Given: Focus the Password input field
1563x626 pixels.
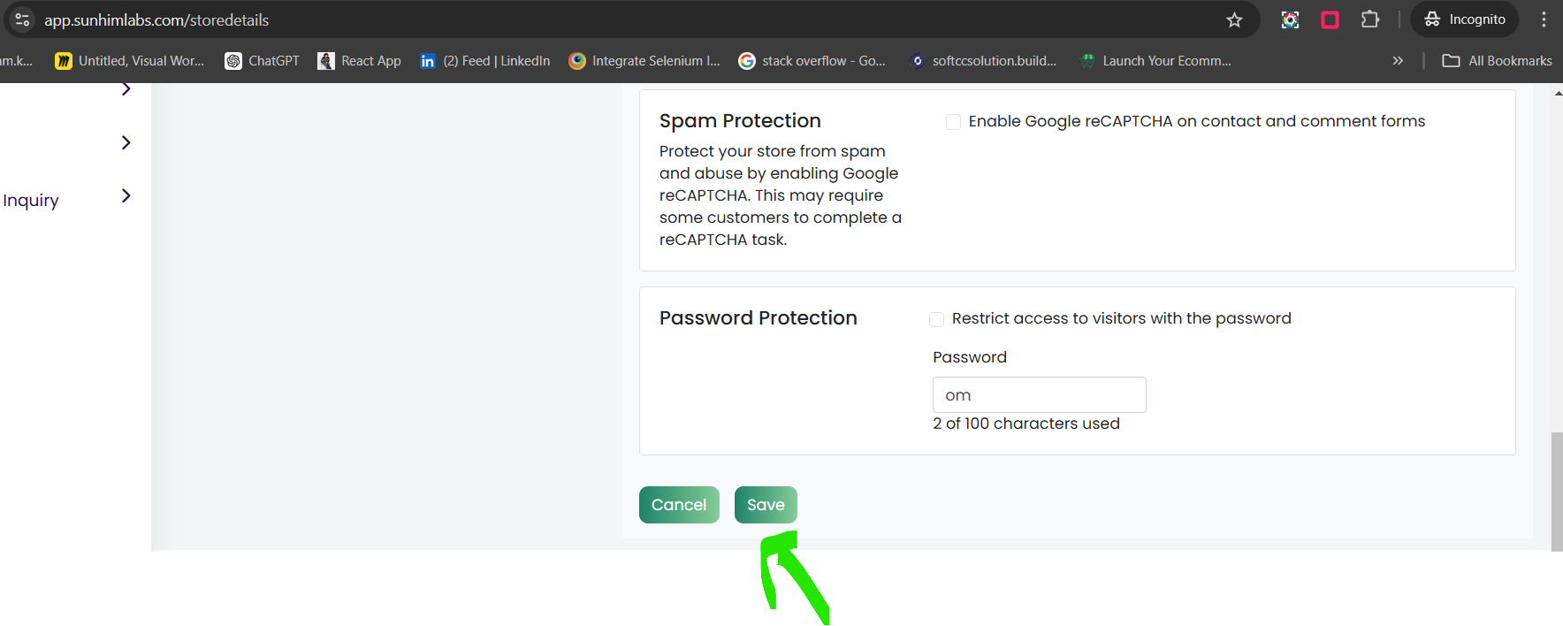Looking at the screenshot, I should pos(1039,395).
